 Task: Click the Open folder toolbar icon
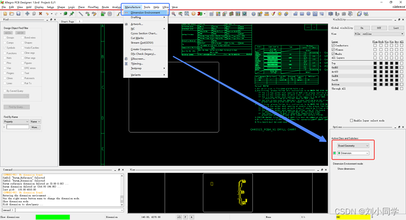point(12,14)
